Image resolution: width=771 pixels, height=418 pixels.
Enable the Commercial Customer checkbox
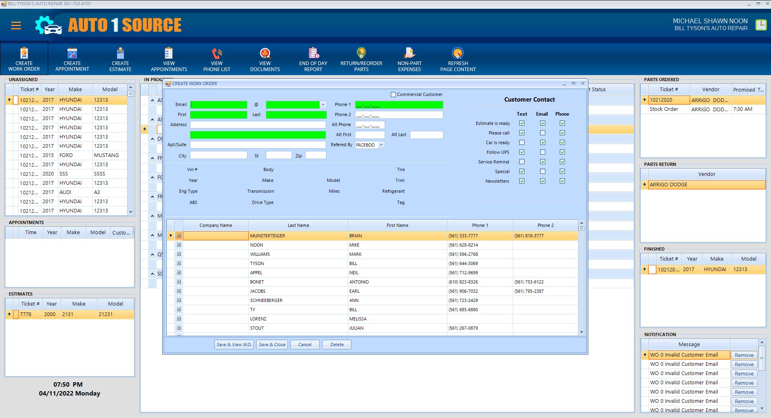[394, 95]
